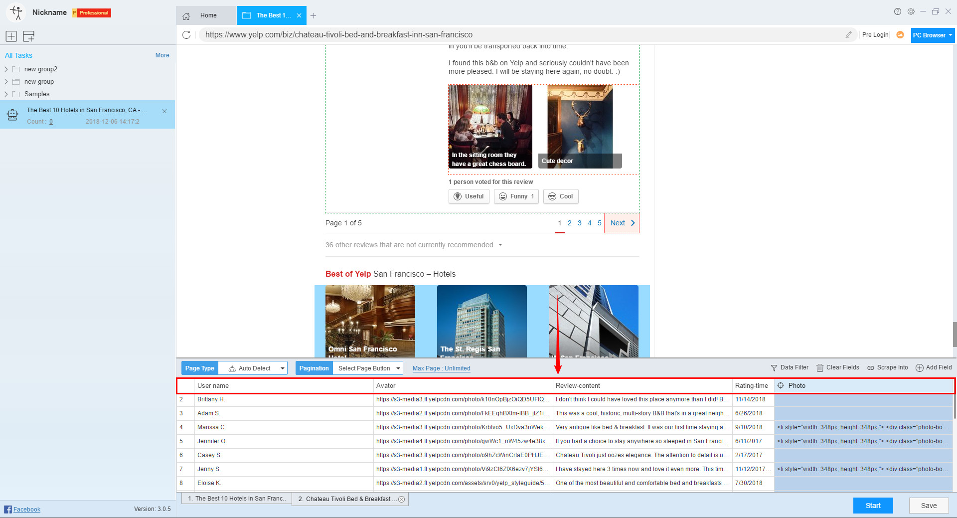Click the new task plus icon
The height and width of the screenshot is (518, 957).
click(x=11, y=36)
